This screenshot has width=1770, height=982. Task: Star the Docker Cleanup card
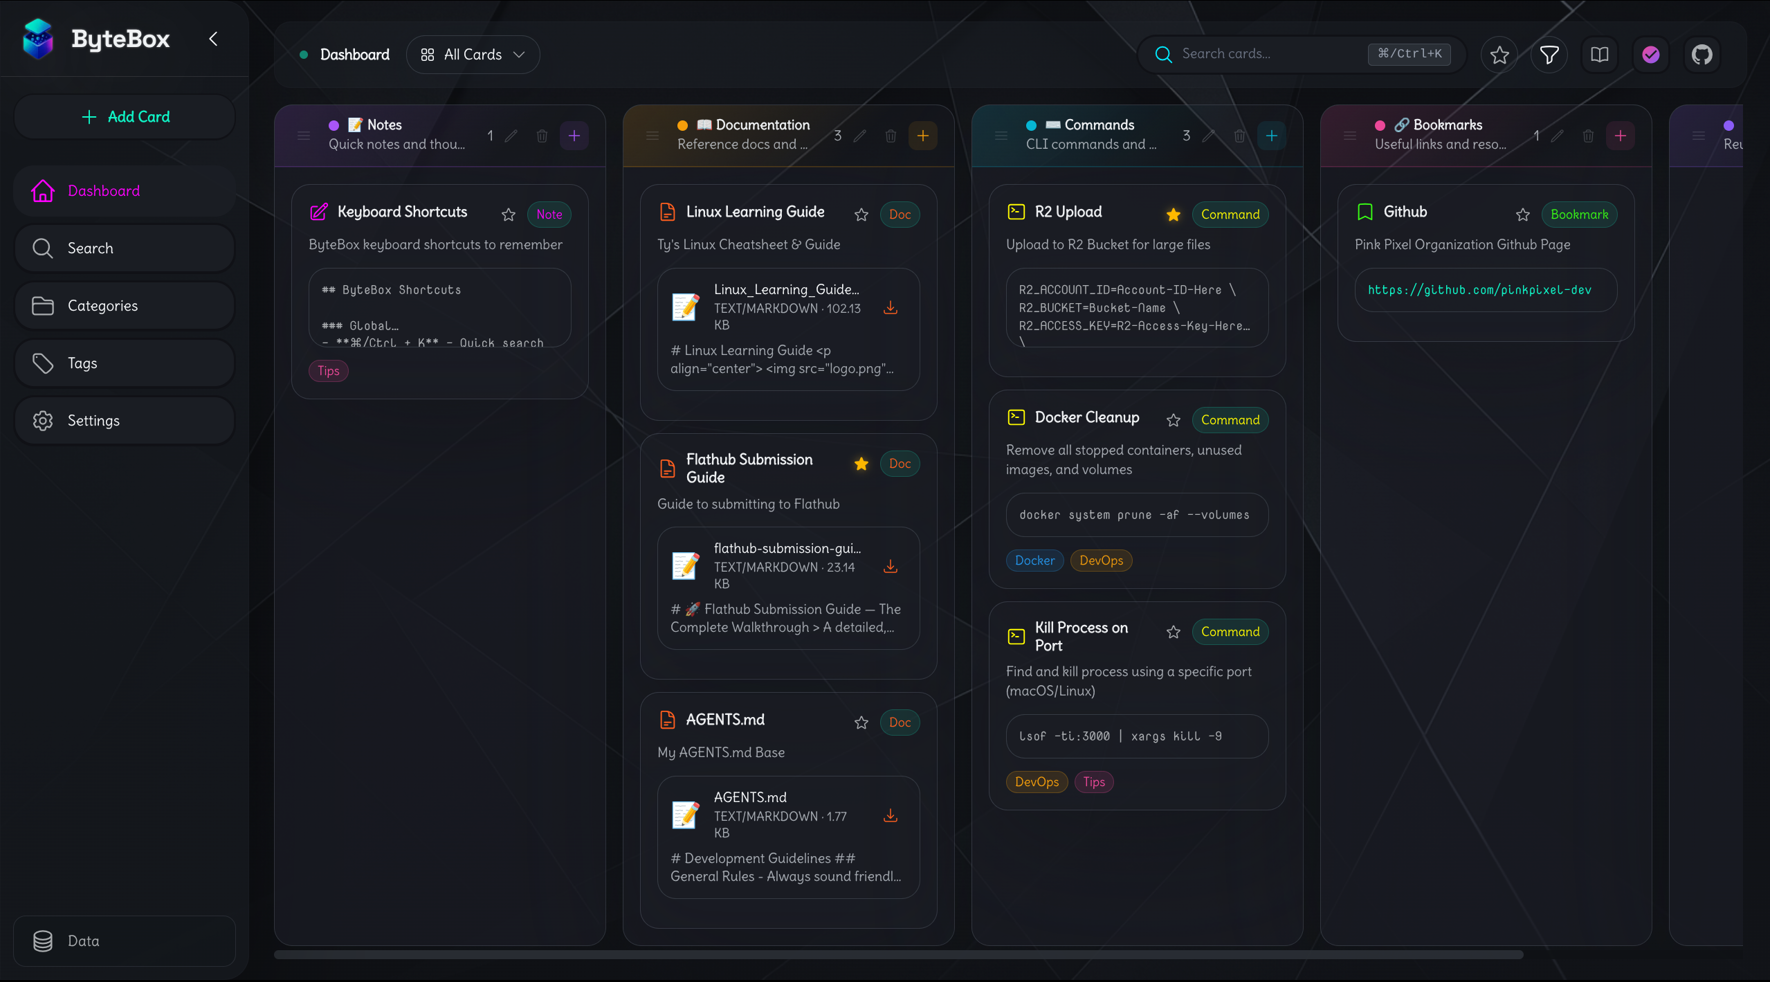[x=1174, y=420]
